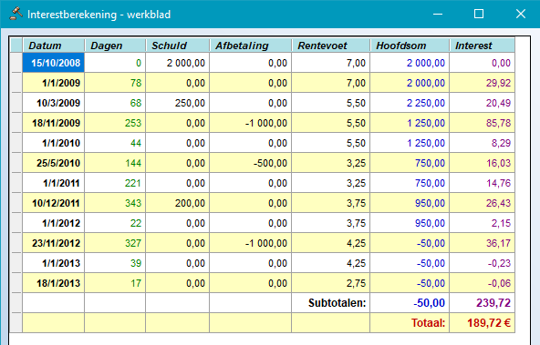This screenshot has height=345, width=540.
Task: Click the grid's top-left corner select-all cell
Action: (16, 46)
